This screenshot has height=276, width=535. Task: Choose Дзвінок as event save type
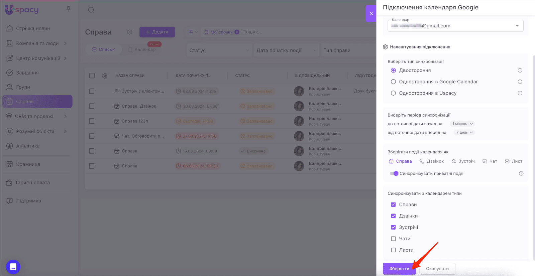coord(432,161)
